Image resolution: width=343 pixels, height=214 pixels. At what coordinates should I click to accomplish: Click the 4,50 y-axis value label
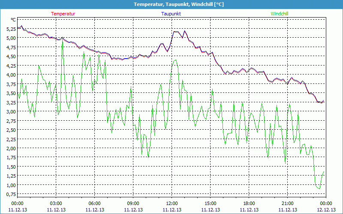[x=10, y=56]
